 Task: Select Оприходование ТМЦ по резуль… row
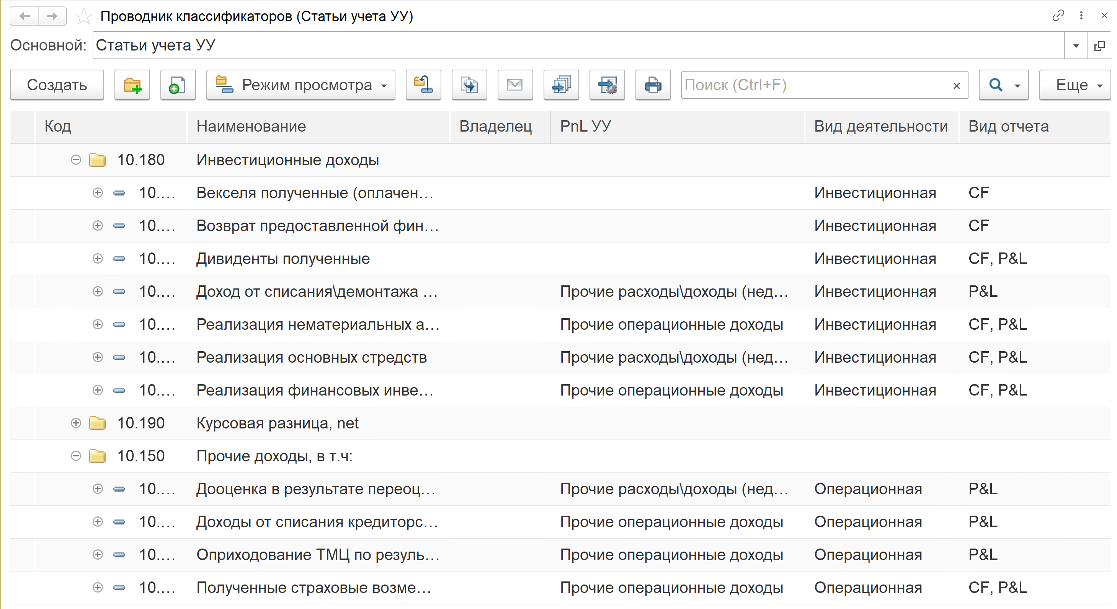pyautogui.click(x=561, y=555)
